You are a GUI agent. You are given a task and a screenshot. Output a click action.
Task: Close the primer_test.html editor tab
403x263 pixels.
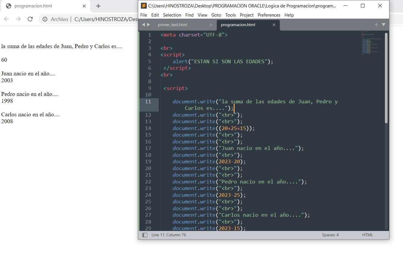tap(211, 25)
